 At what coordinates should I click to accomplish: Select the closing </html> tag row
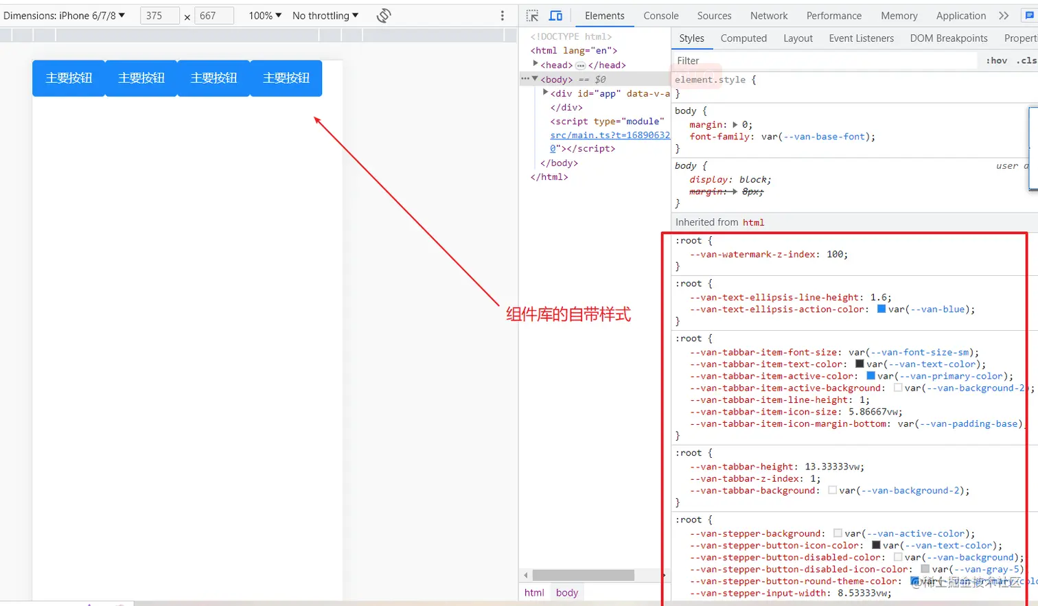(549, 177)
